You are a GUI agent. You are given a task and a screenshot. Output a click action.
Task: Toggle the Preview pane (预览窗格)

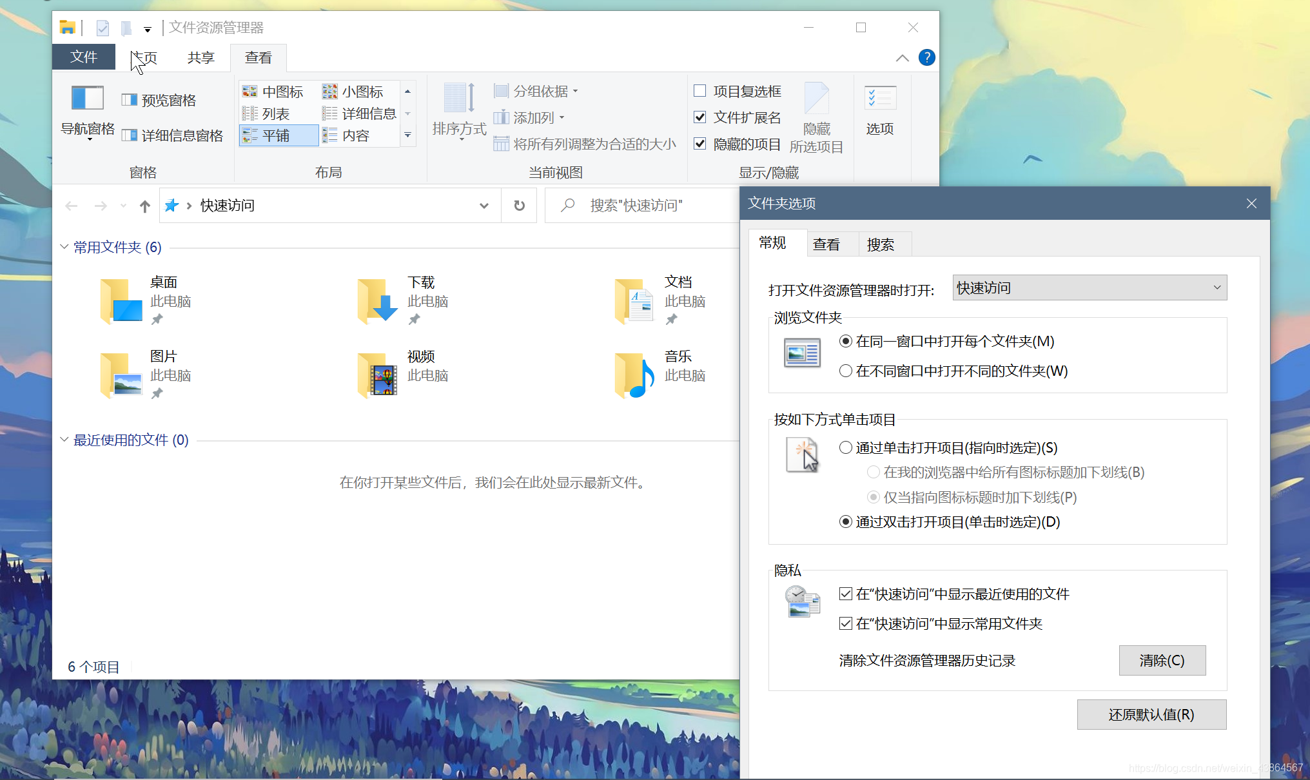[159, 100]
